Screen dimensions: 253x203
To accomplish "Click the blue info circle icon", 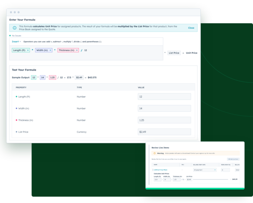I will pyautogui.click(x=14, y=28).
